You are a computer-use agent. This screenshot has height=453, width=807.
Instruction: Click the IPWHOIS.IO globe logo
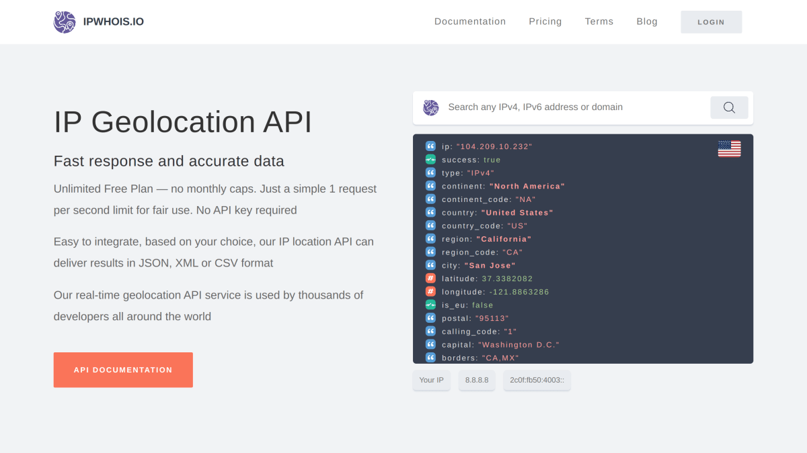coord(65,22)
